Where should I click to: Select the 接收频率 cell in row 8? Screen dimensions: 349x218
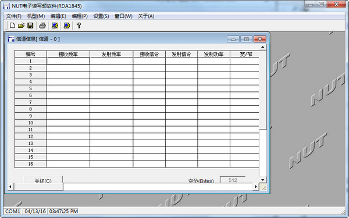click(68, 109)
